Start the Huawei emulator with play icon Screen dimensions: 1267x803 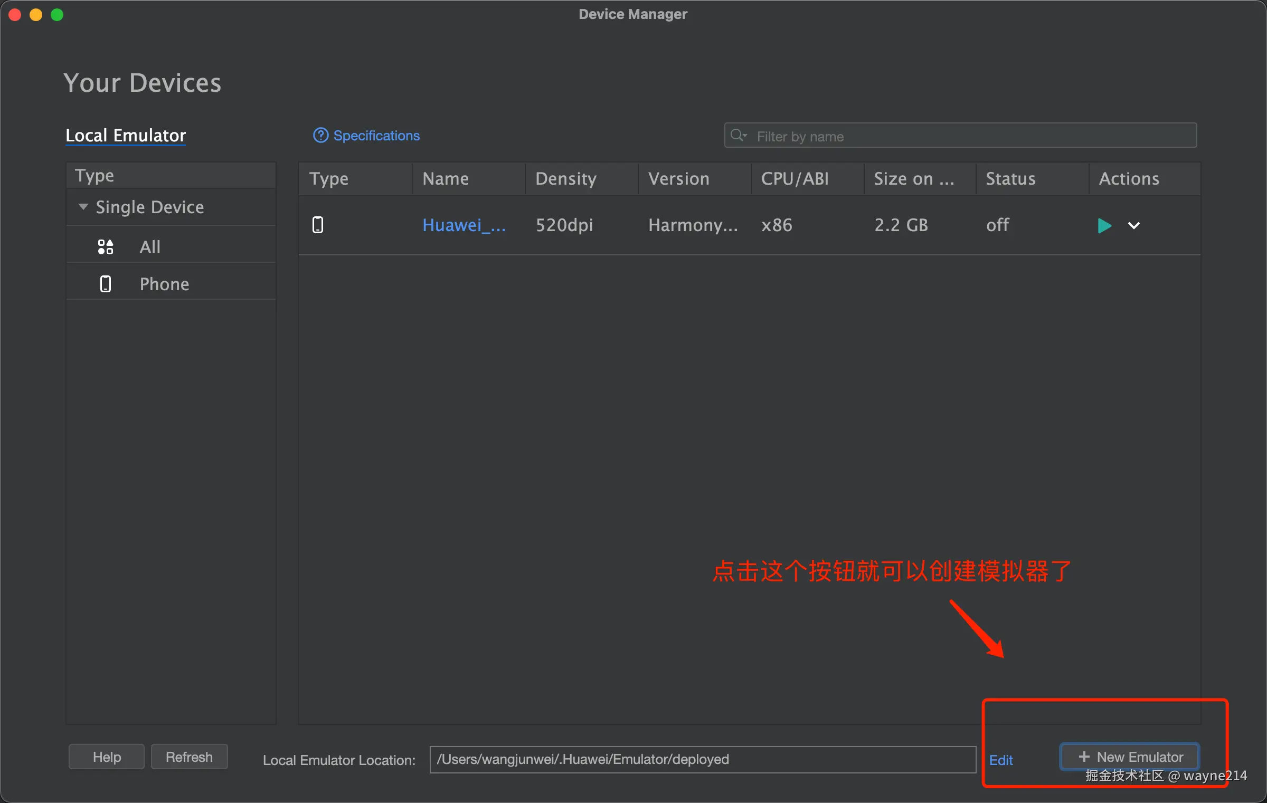1104,226
